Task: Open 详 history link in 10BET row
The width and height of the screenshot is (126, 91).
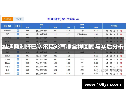Action: tap(107, 56)
